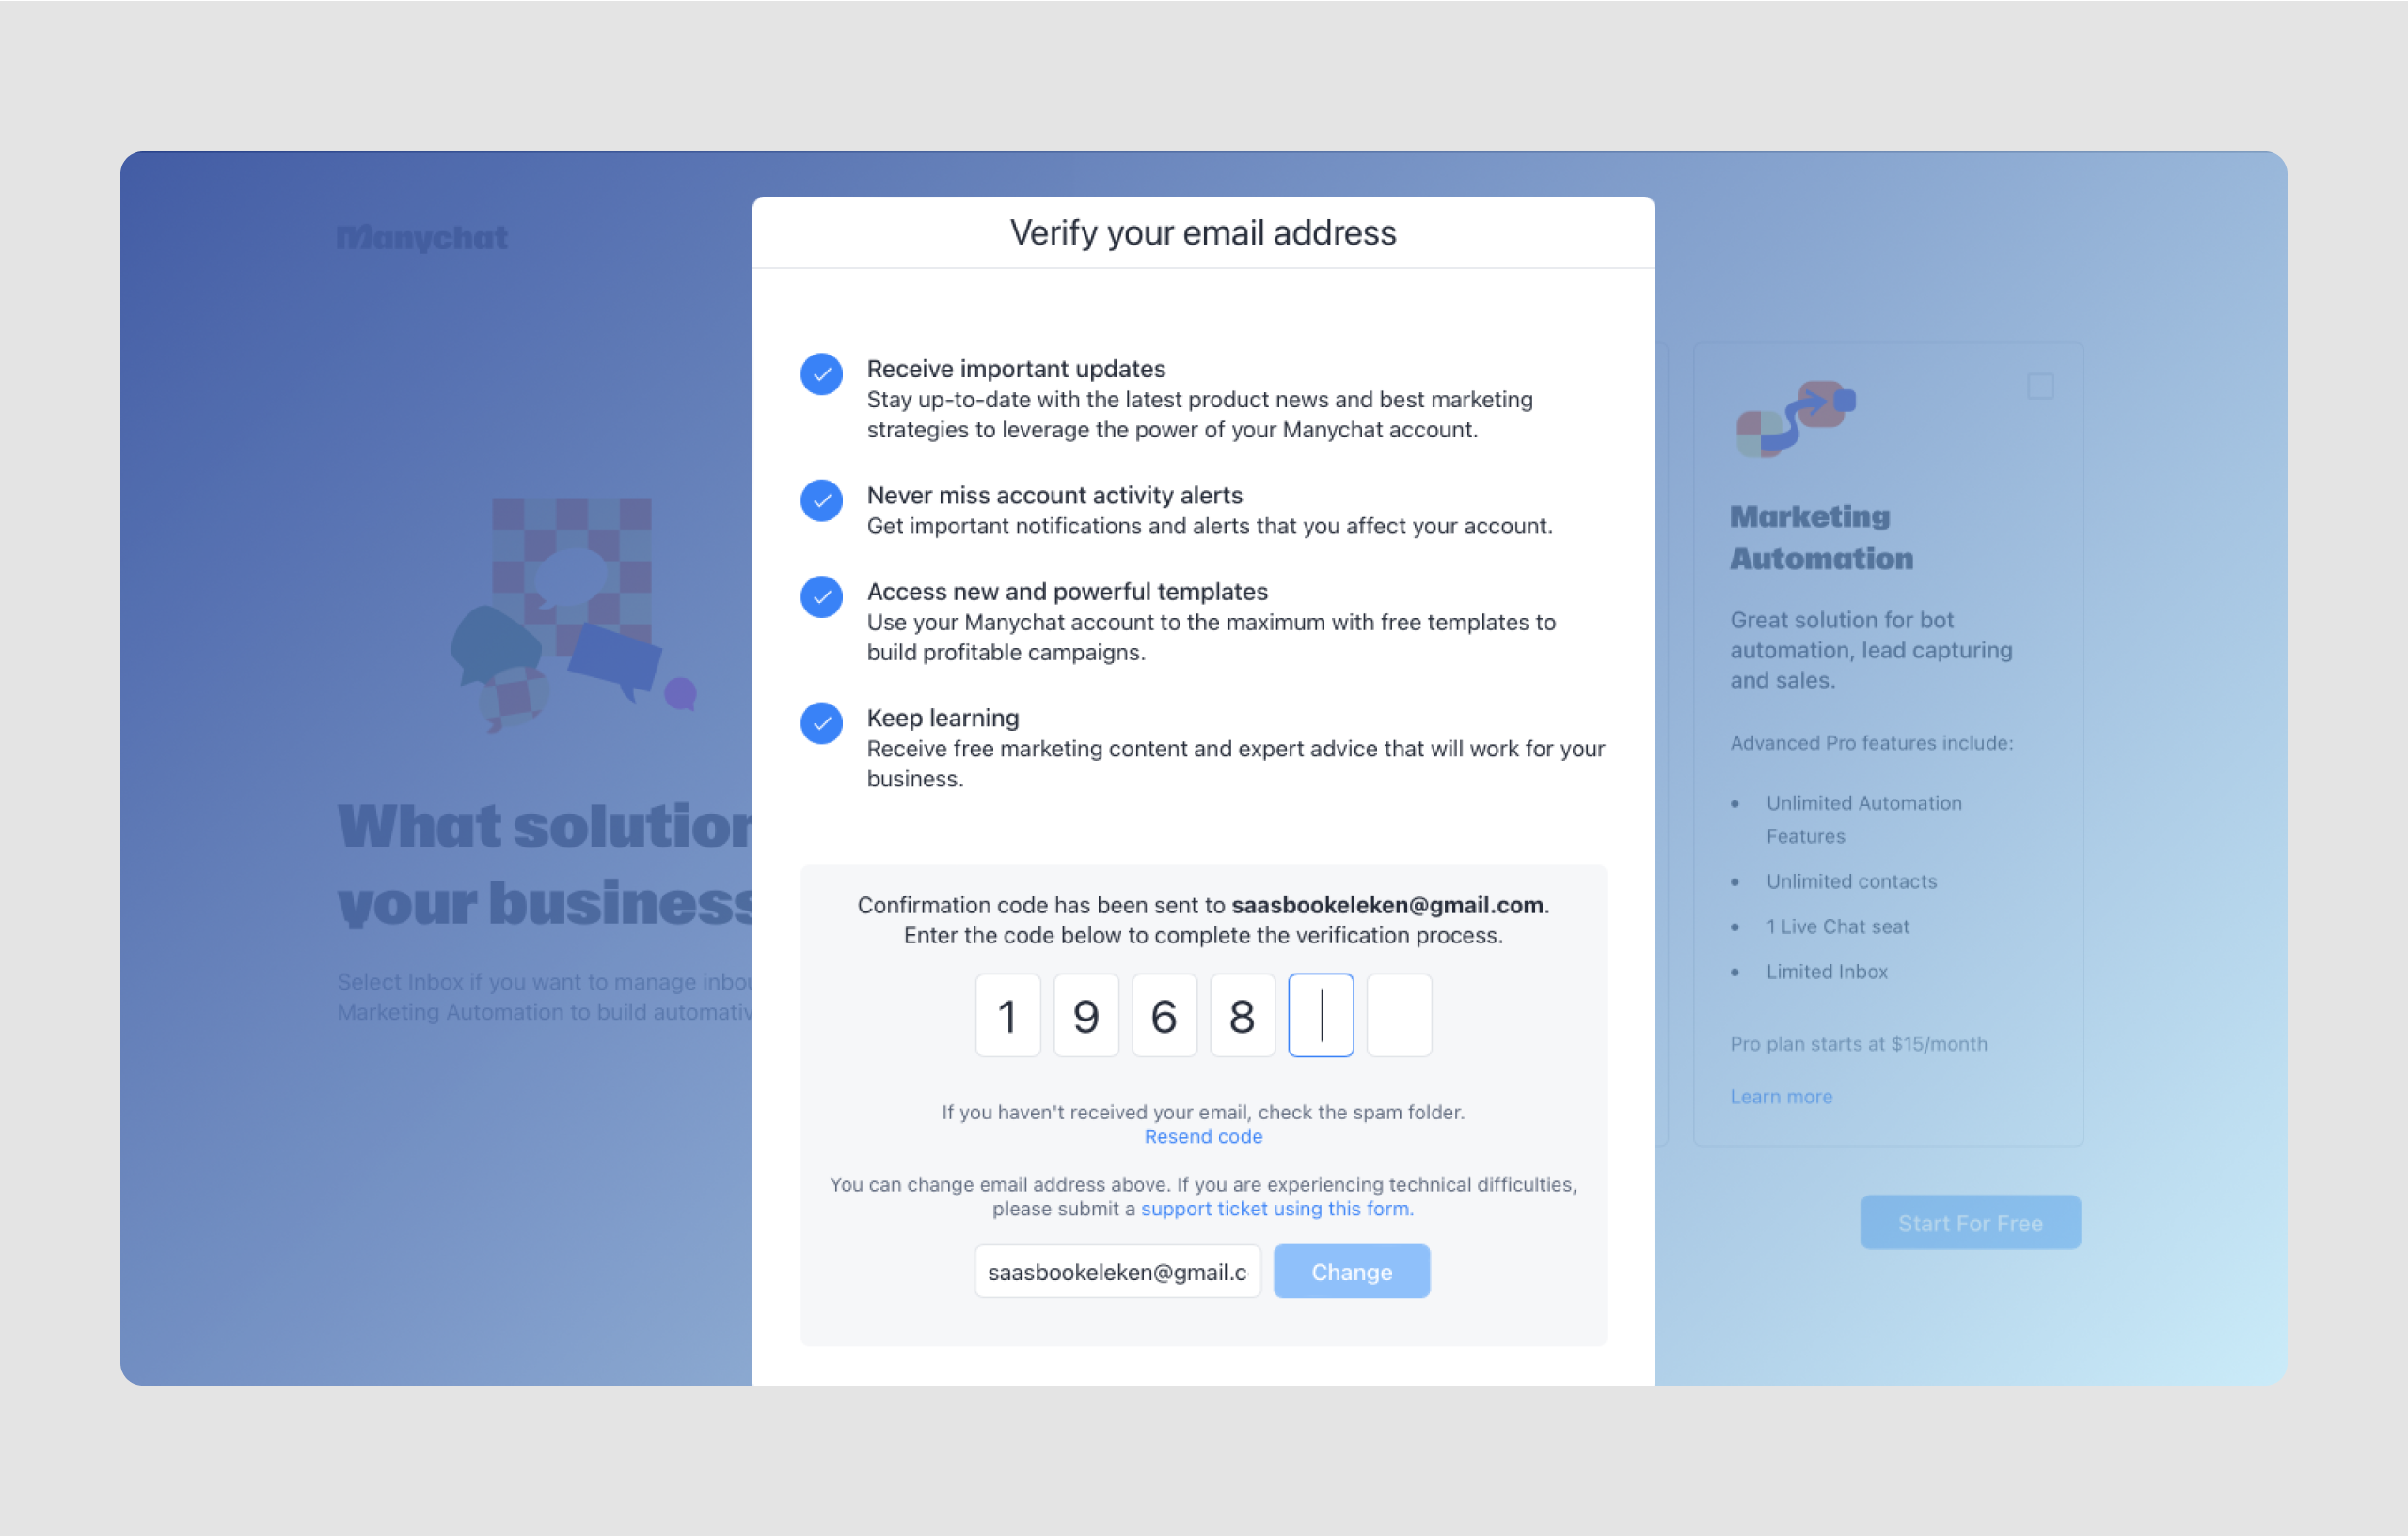Click the checkmark icon next to Never miss account activity alerts
Screen dimensions: 2408x1536
pos(825,500)
